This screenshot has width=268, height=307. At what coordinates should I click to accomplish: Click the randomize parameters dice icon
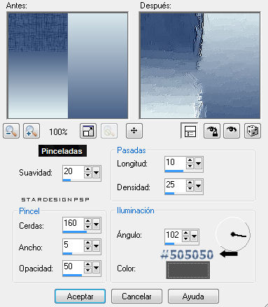pyautogui.click(x=253, y=131)
